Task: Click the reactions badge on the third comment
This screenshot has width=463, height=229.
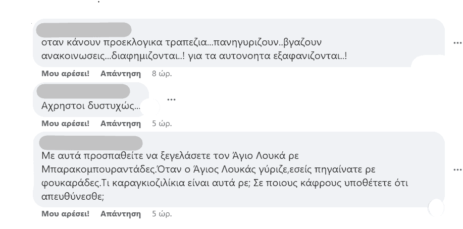Action: point(436,208)
